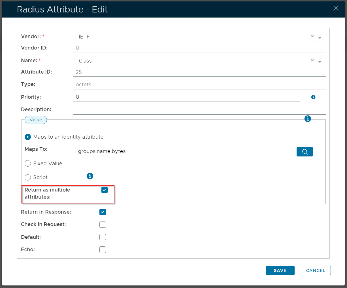Open the Class name combo box
The height and width of the screenshot is (288, 347).
click(x=193, y=61)
